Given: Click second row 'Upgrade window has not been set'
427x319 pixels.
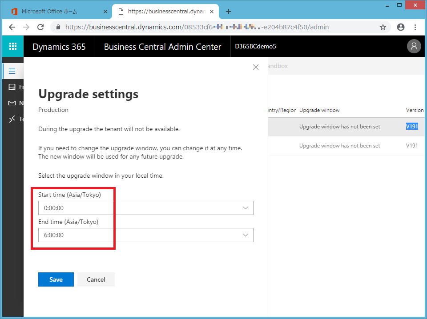Looking at the screenshot, I should click(339, 146).
